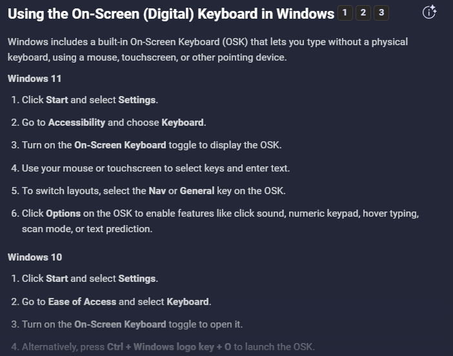Viewport: 453px width, 356px height.
Task: Click the intro paragraph about built-in OSK
Action: pyautogui.click(x=208, y=50)
